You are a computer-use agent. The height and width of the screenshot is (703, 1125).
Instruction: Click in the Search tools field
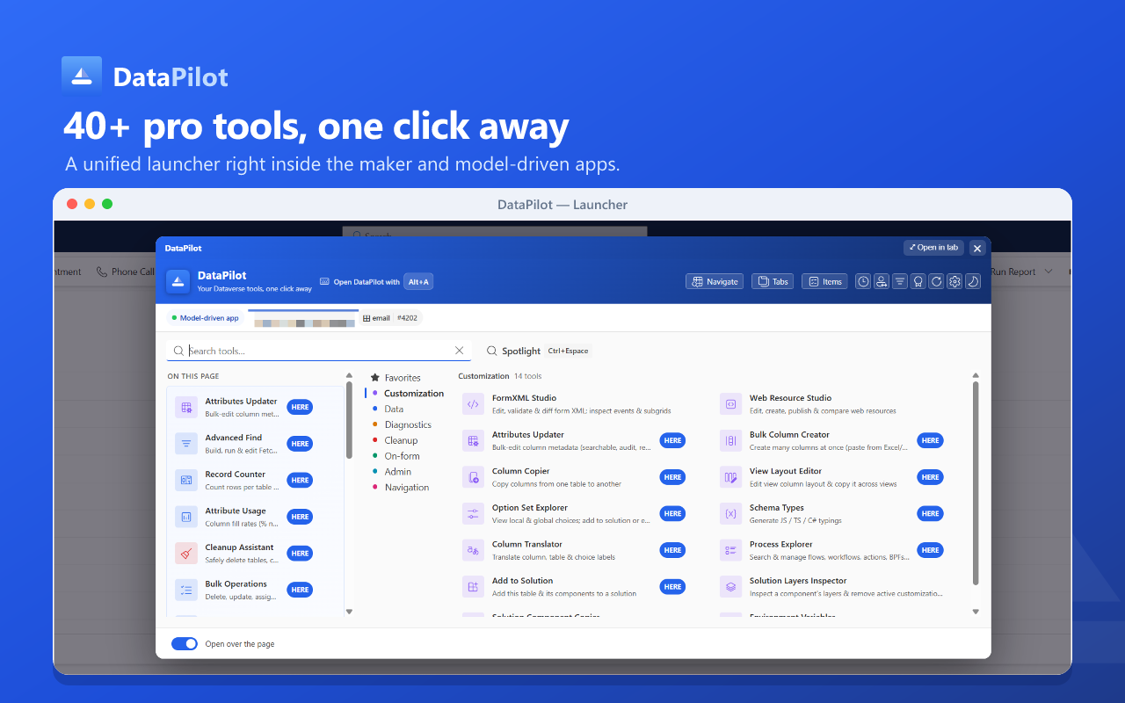point(319,351)
